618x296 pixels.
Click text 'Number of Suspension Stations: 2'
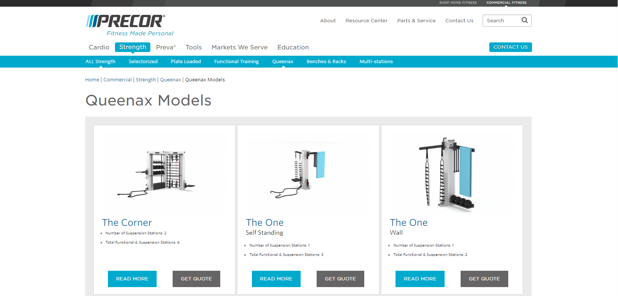click(x=136, y=233)
